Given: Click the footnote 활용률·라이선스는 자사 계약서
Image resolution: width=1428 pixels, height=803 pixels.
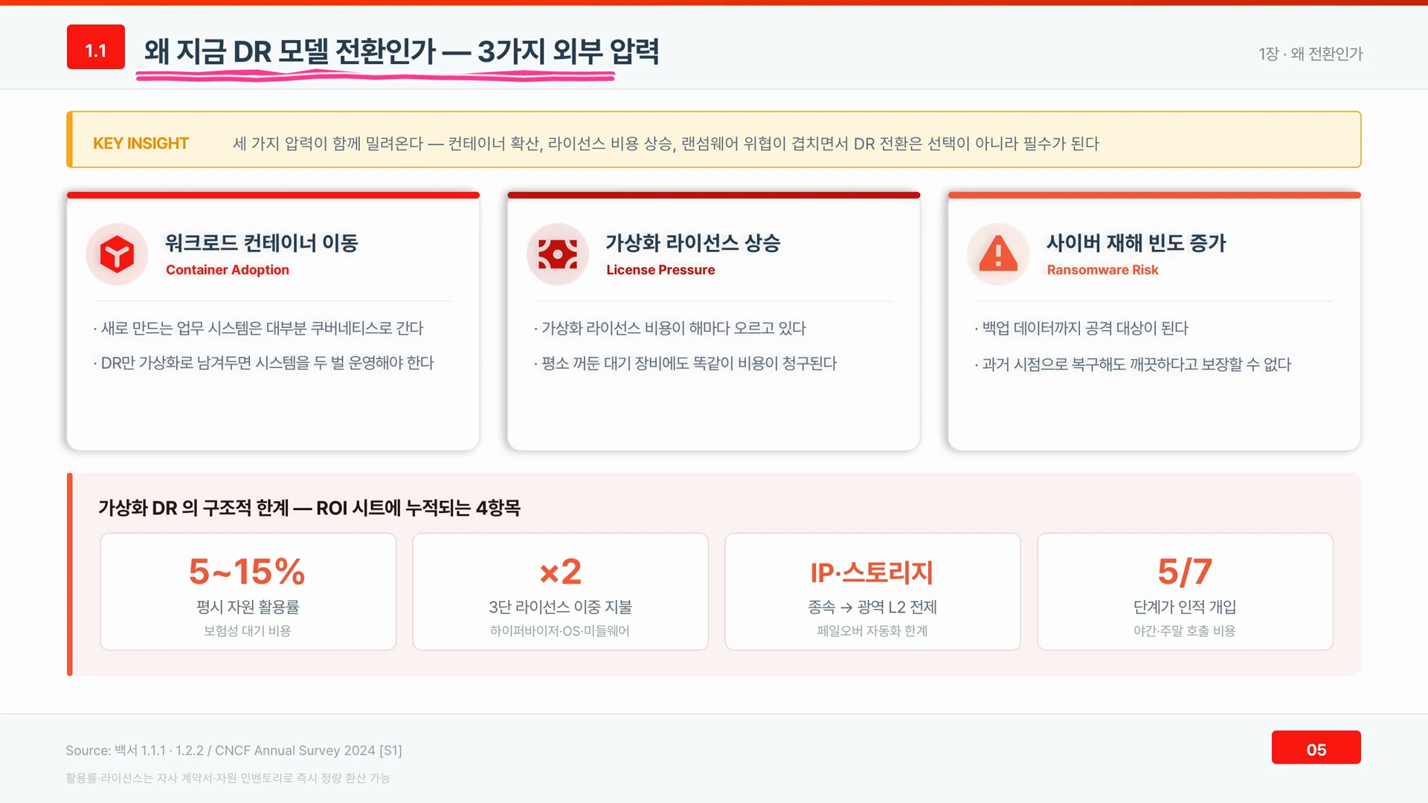Looking at the screenshot, I should pos(228,778).
